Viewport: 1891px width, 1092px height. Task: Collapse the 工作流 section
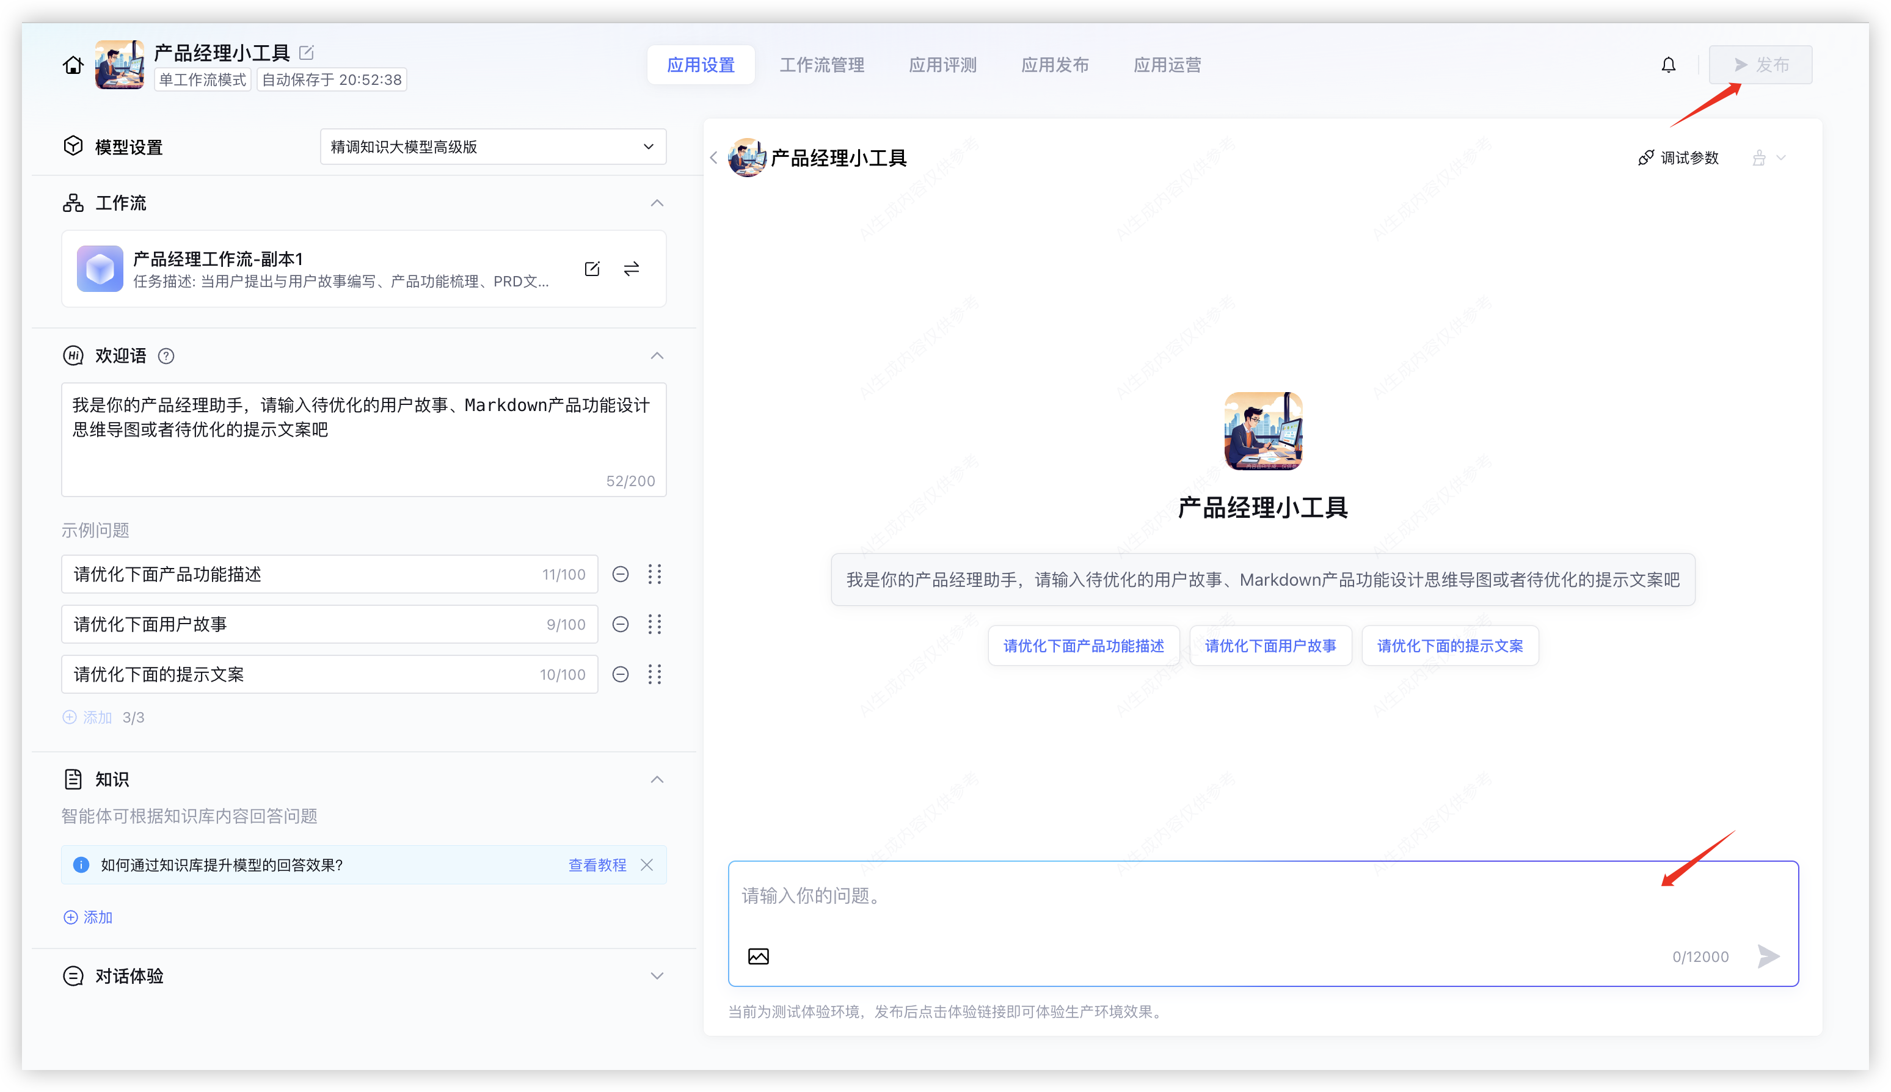[x=657, y=203]
